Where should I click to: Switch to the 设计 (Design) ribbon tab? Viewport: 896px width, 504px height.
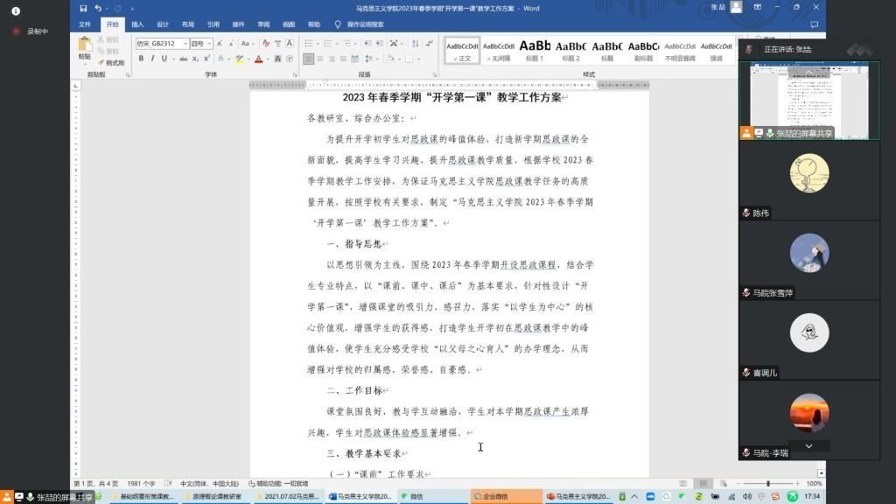pos(163,24)
